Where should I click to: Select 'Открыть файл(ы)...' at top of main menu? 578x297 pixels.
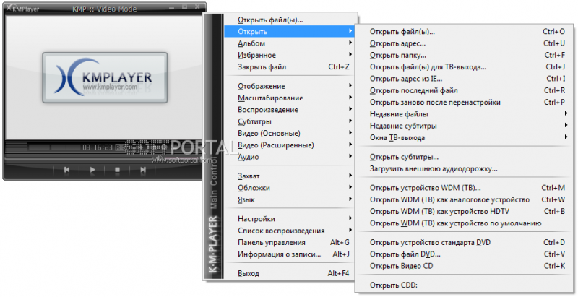point(288,20)
